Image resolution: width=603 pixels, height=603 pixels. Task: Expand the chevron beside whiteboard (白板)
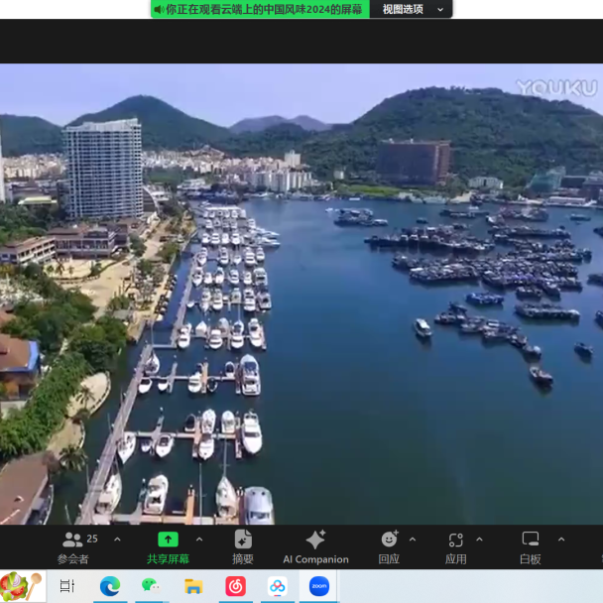[560, 540]
